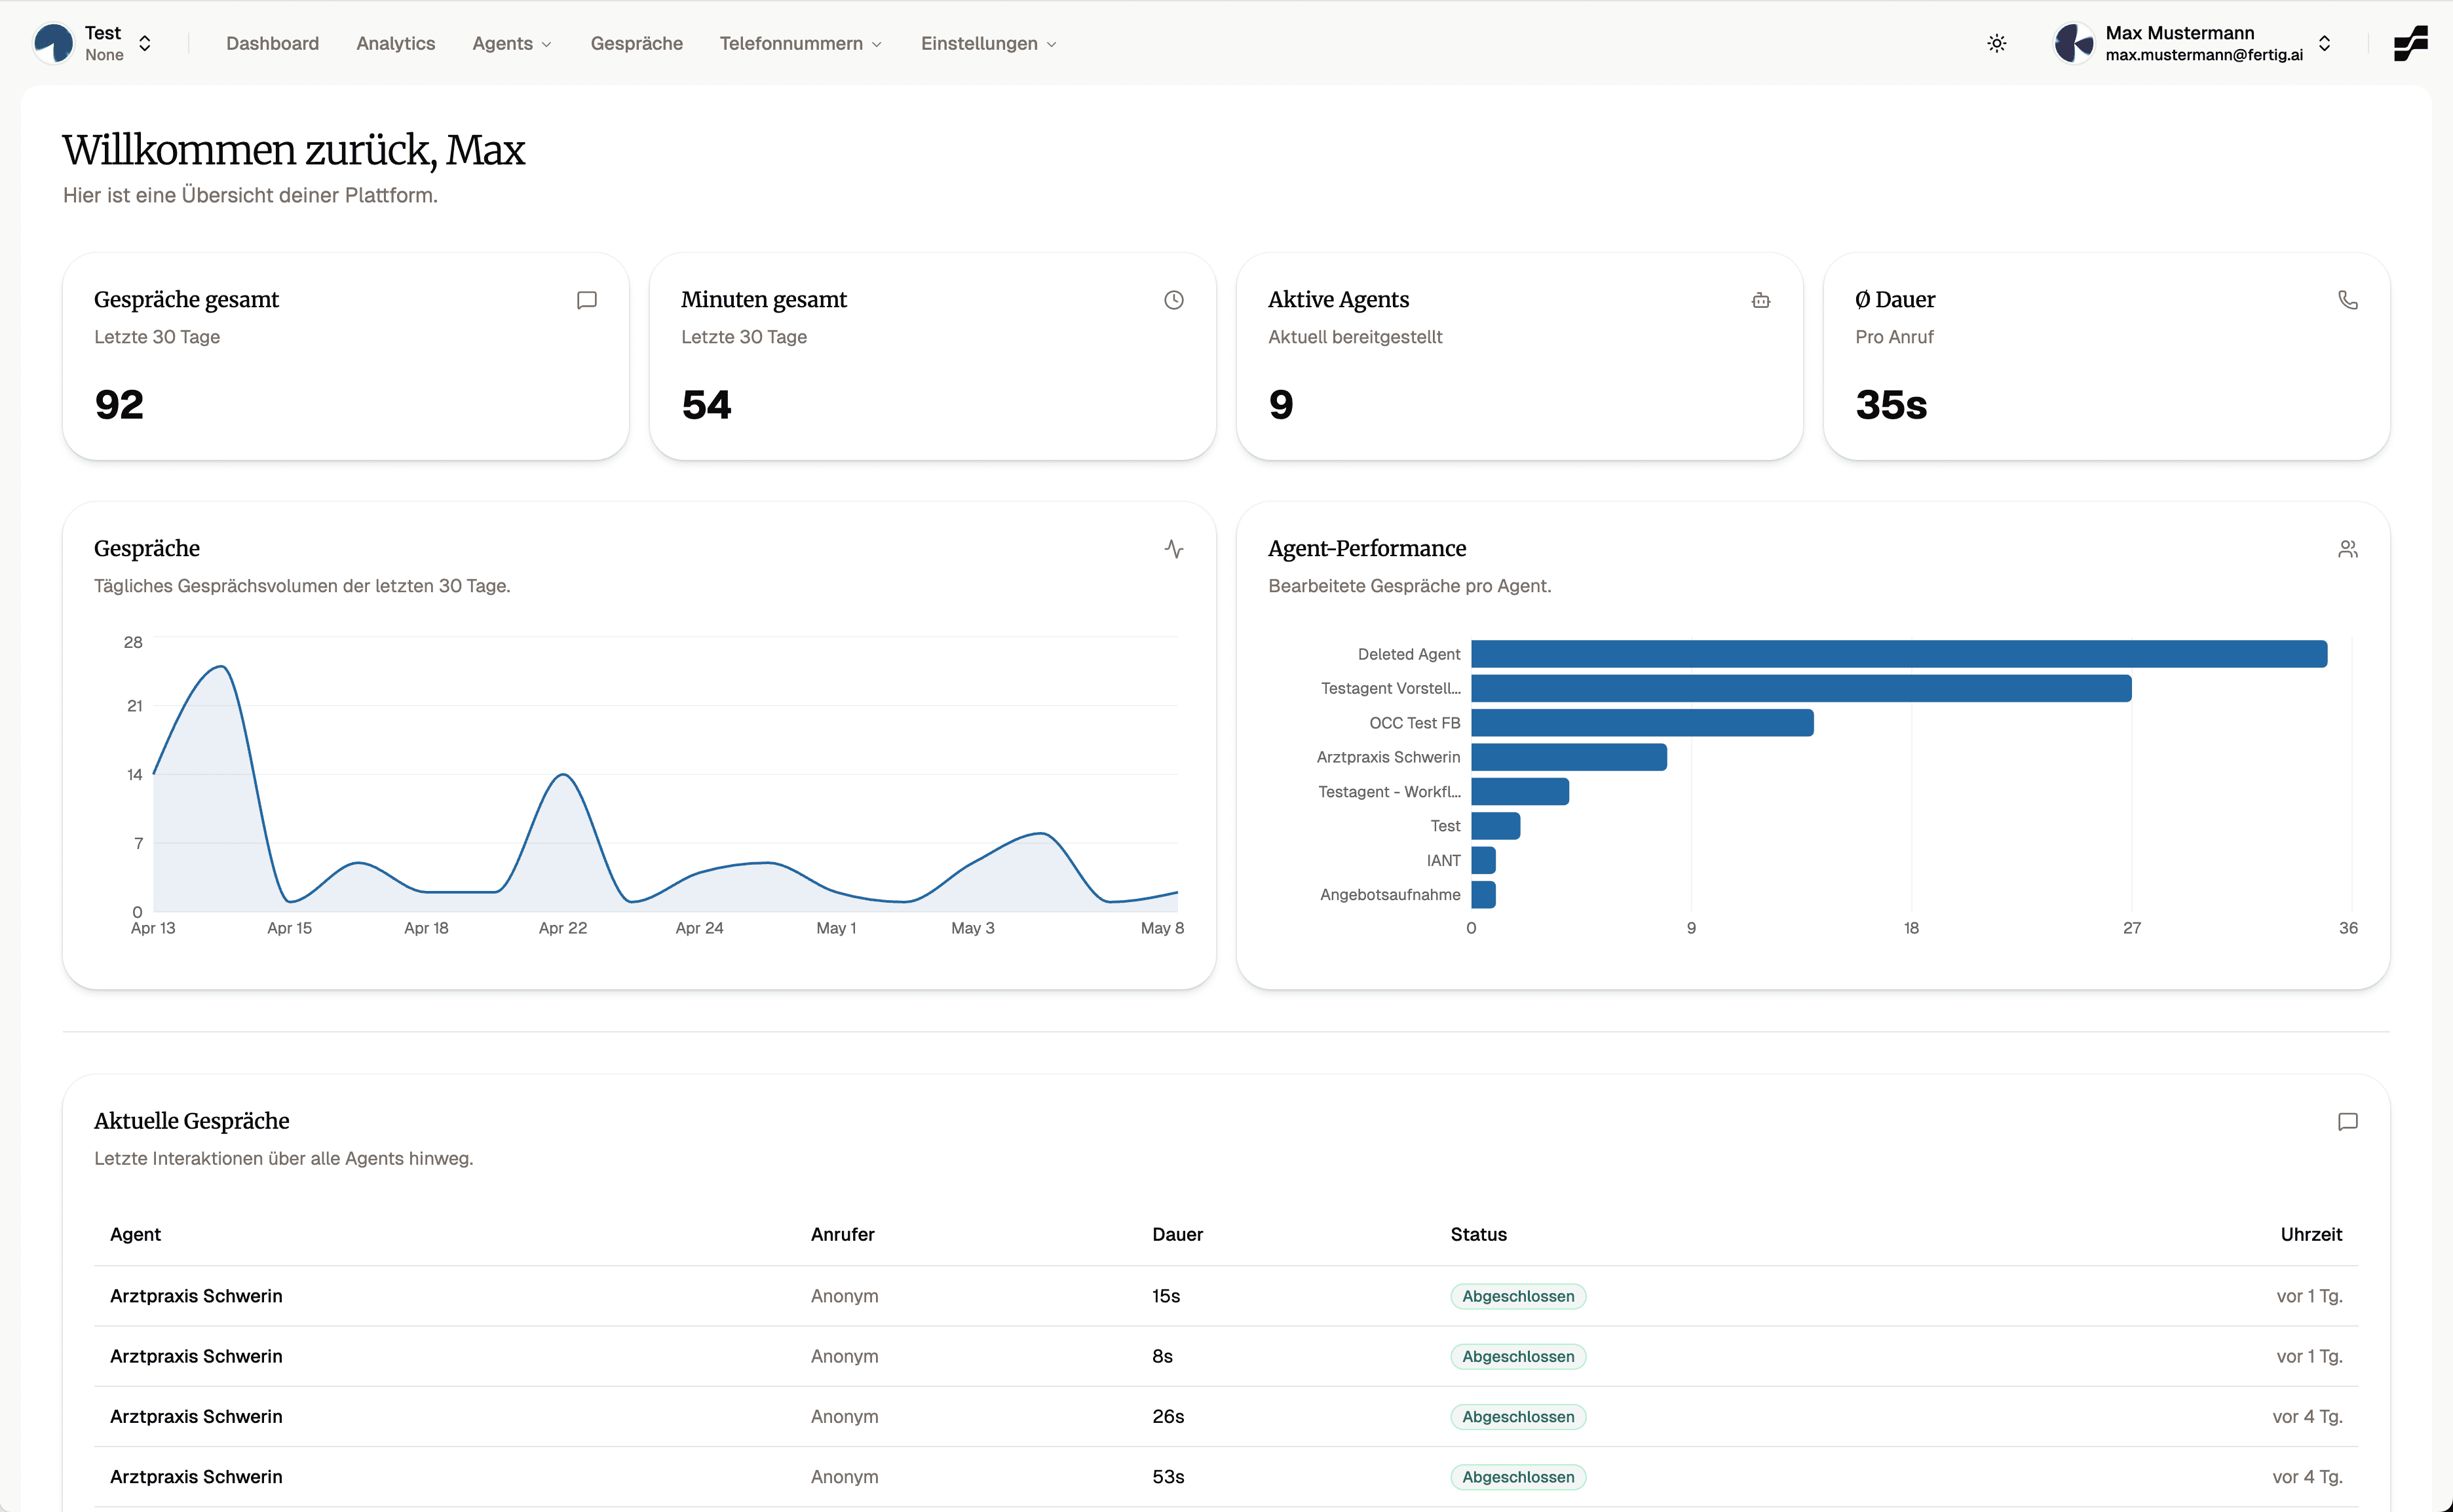Click the clock icon in Minuten gesamt card
This screenshot has width=2453, height=1512.
point(1174,300)
